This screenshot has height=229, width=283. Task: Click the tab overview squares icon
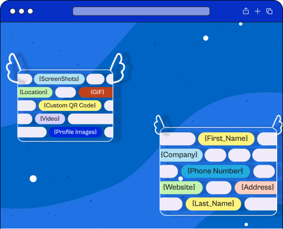pos(269,11)
